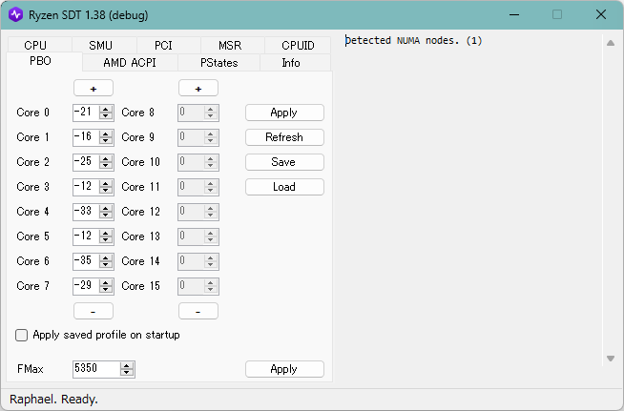Decrease Core 2 offset with down arrow
624x411 pixels.
(106, 166)
